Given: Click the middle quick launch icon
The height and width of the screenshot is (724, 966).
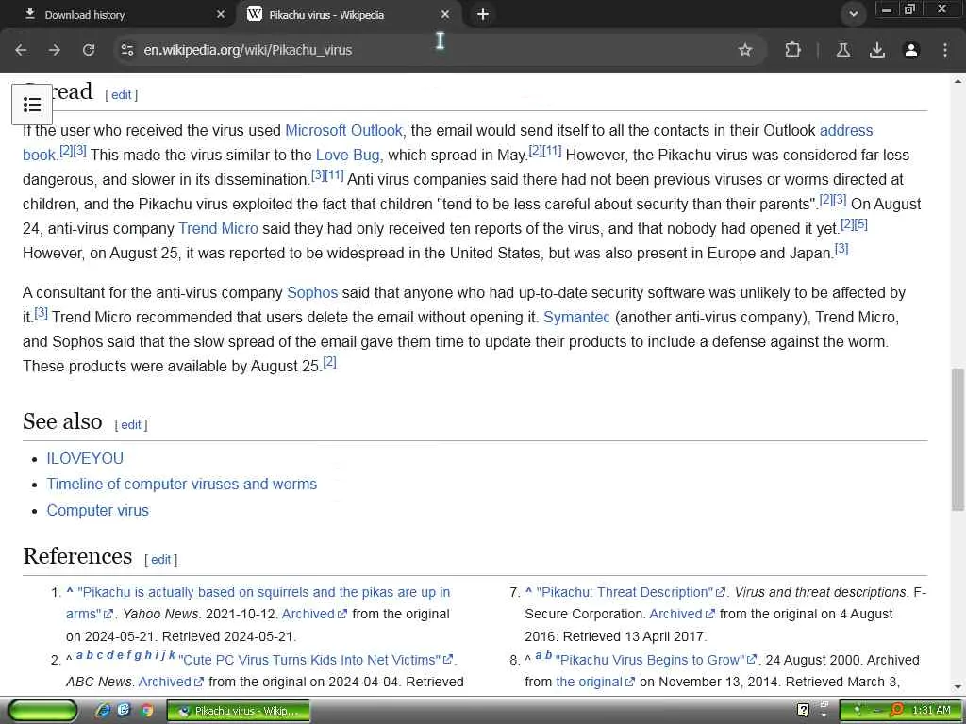Looking at the screenshot, I should point(124,711).
